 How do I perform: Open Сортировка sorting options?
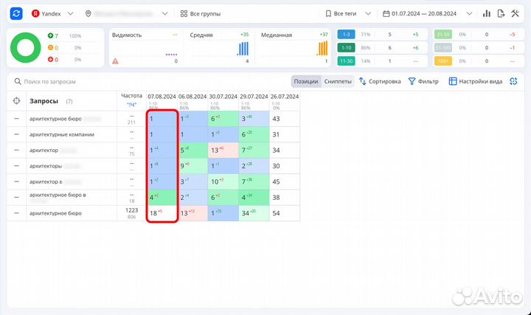(x=380, y=81)
